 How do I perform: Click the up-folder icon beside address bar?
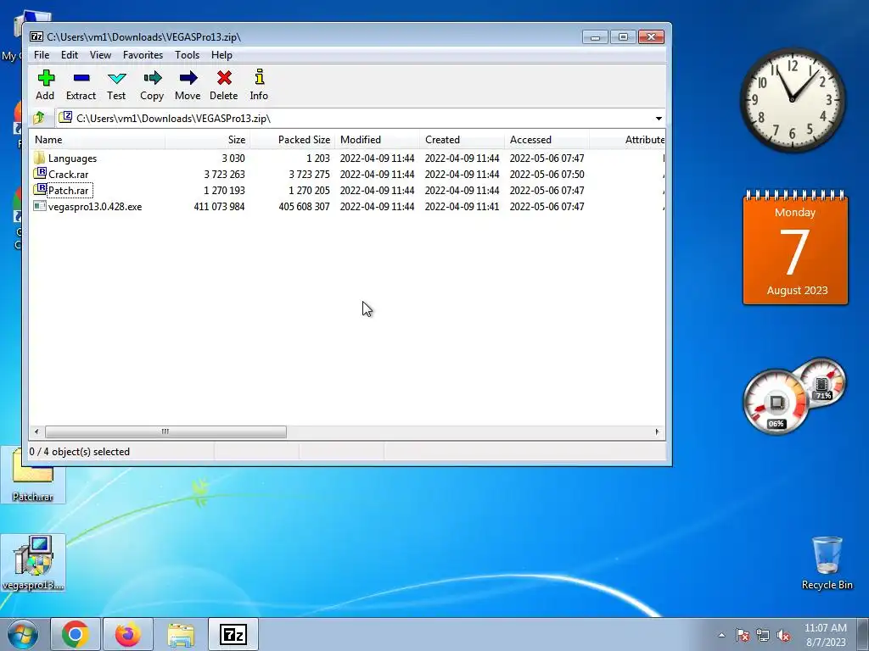point(39,118)
